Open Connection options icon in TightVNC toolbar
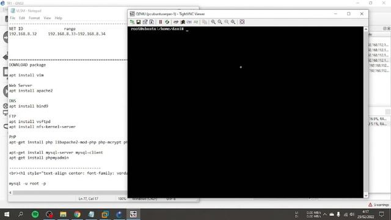Image resolution: width=391 pixels, height=220 pixels. coord(145,22)
